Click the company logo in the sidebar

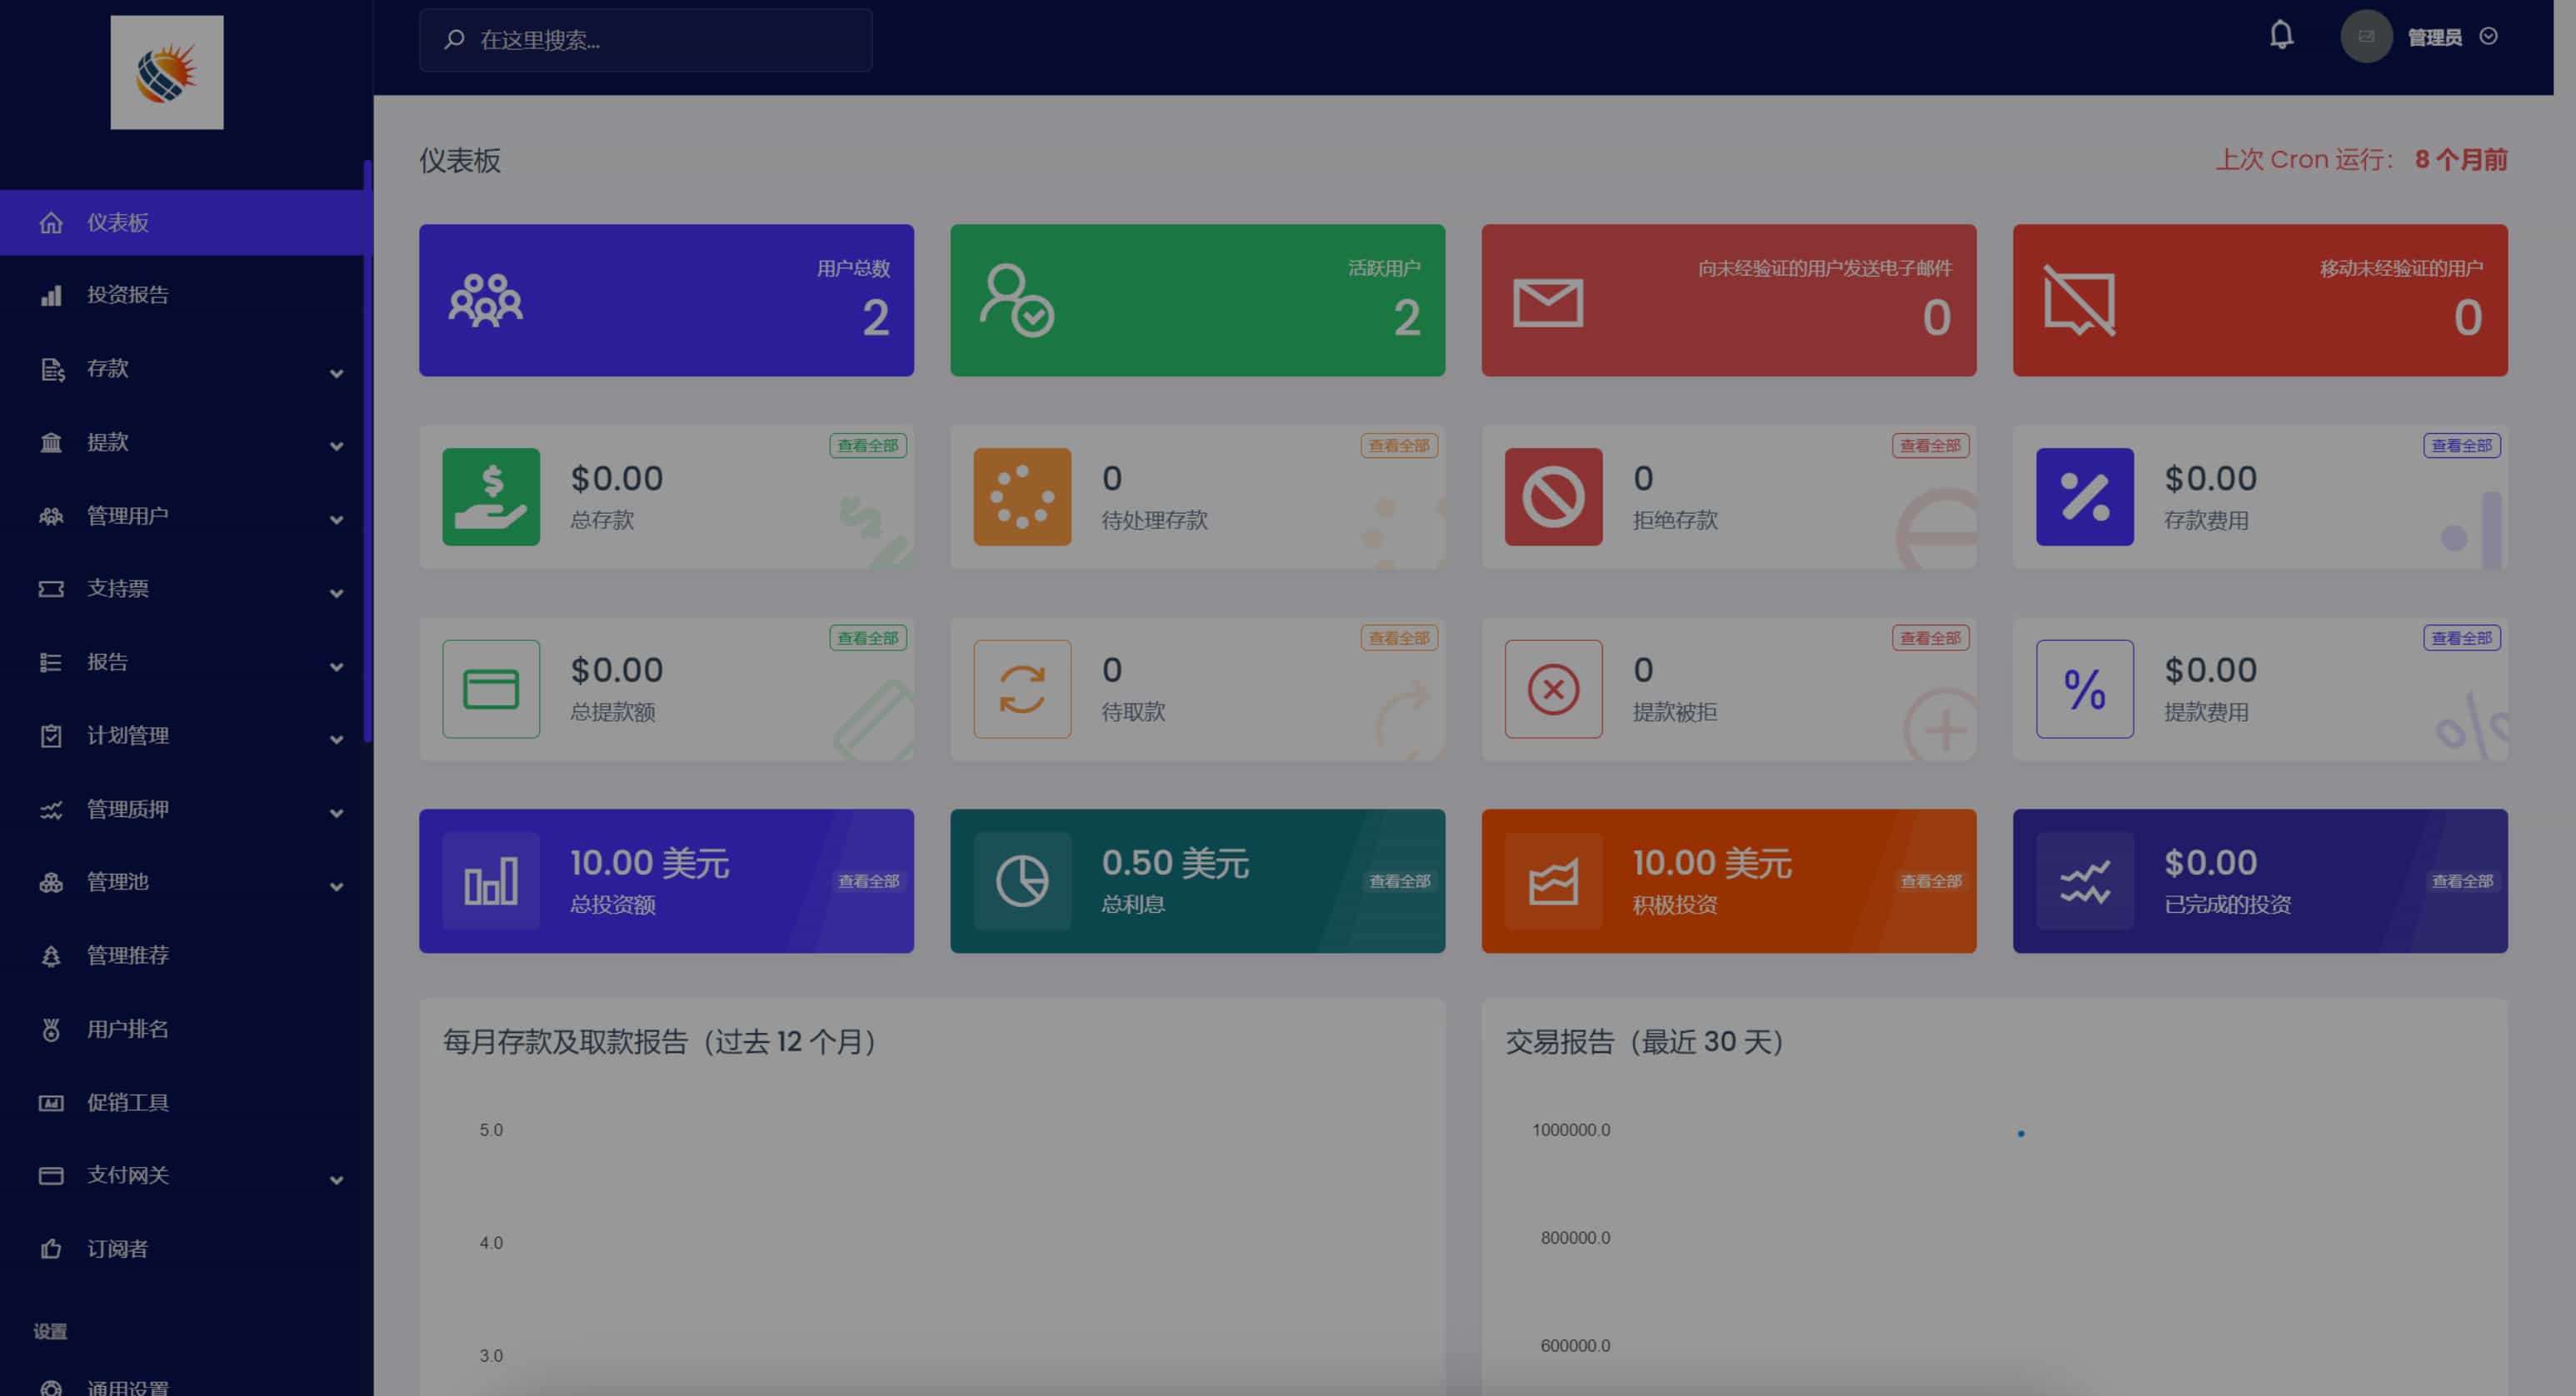coord(166,72)
